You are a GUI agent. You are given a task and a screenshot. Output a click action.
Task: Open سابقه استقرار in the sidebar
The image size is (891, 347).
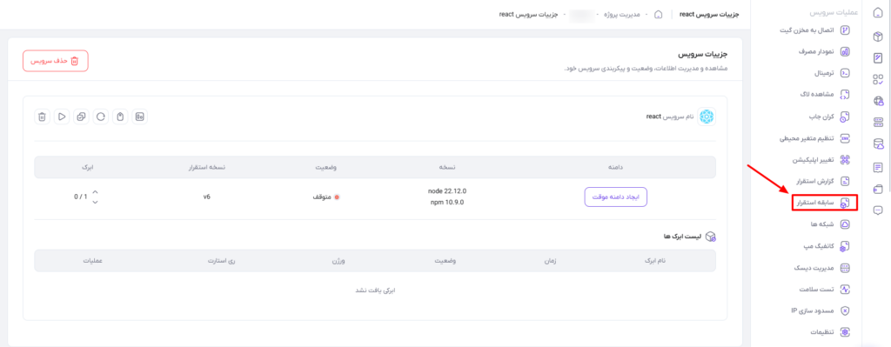[825, 202]
